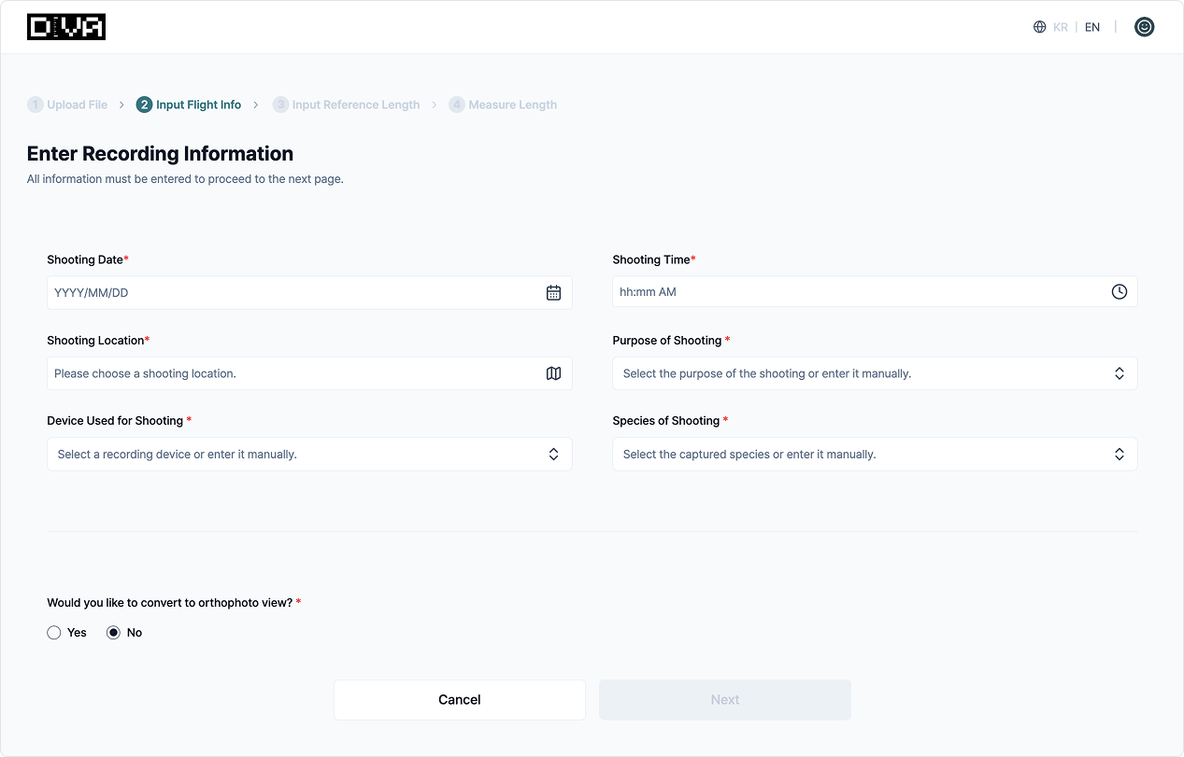The height and width of the screenshot is (757, 1184).
Task: Switch language to EN
Action: point(1092,27)
